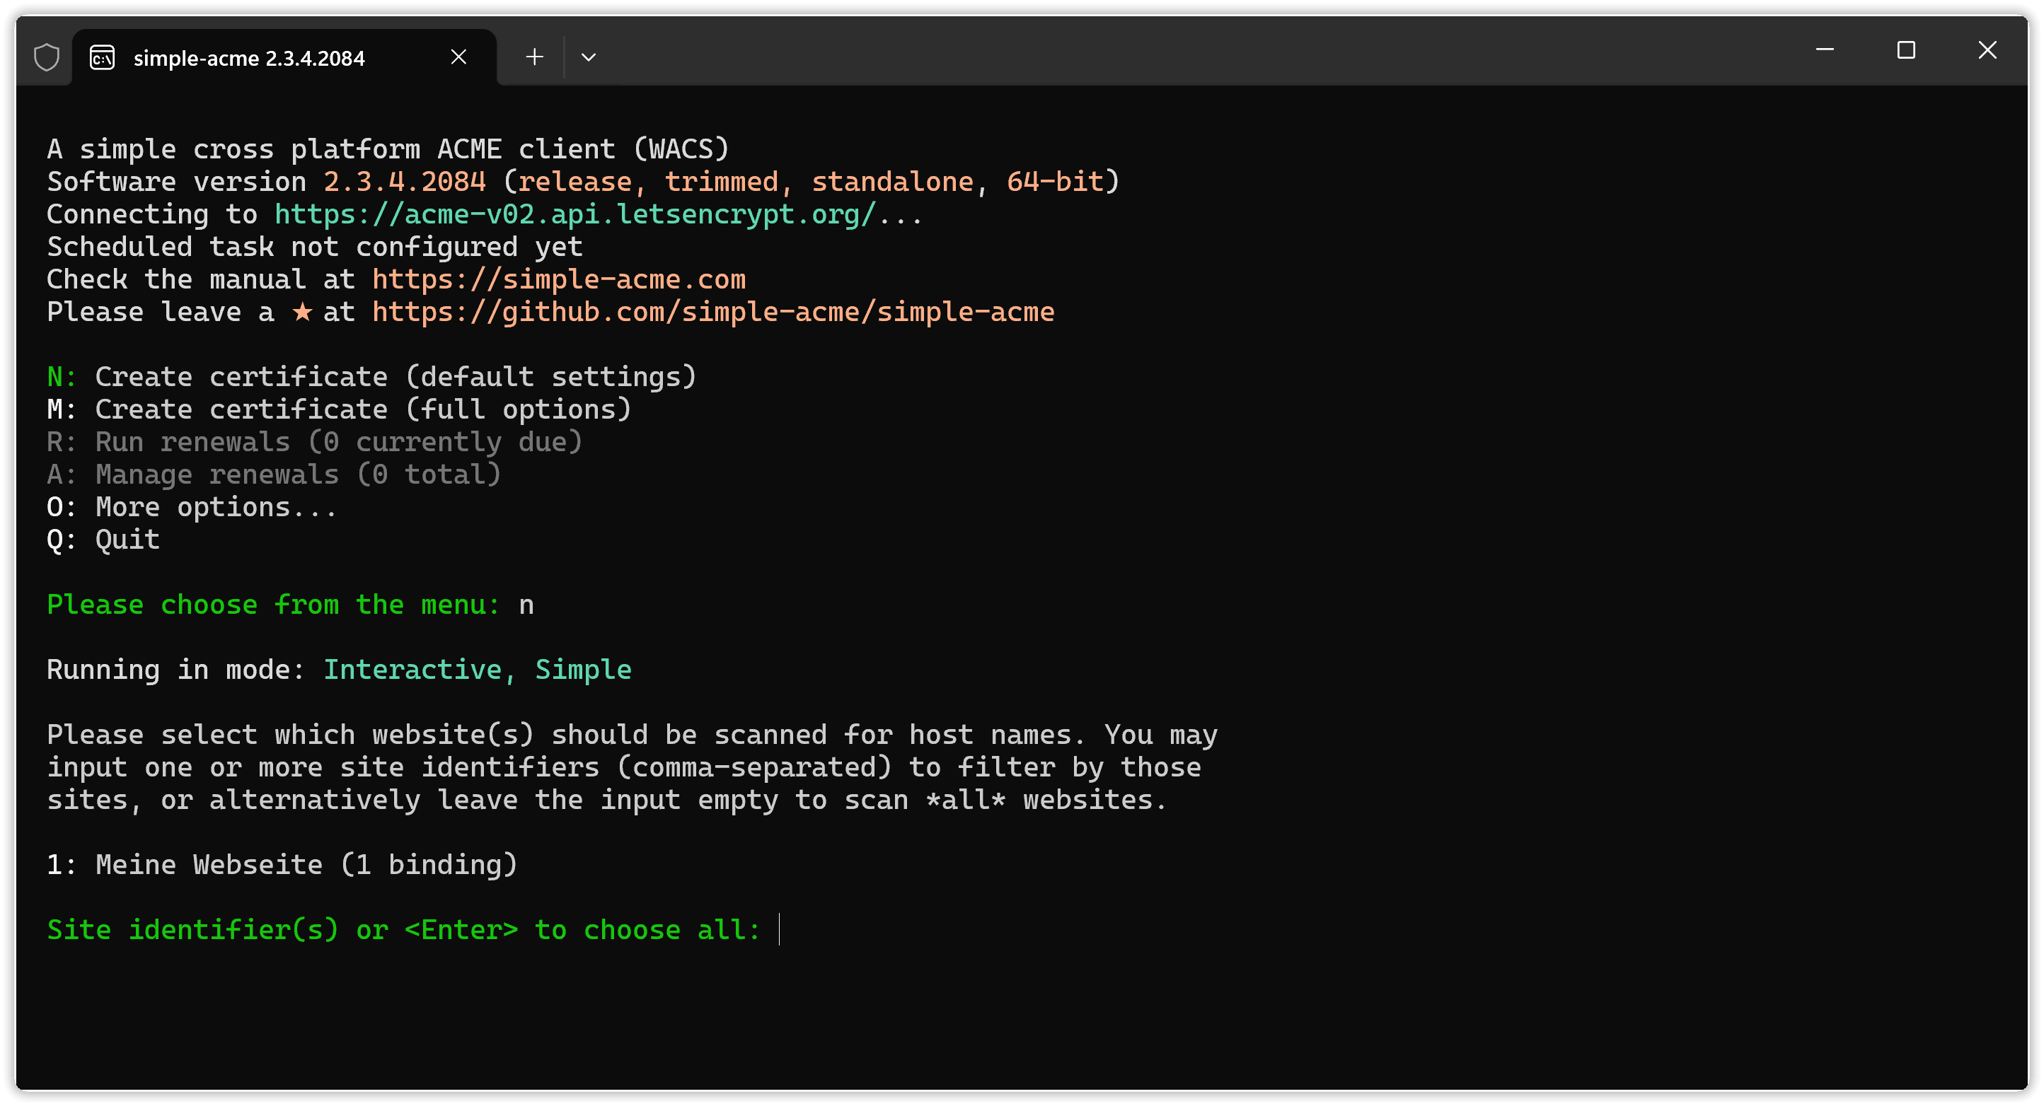Open the GitHub simple-acme repository link
This screenshot has width=2044, height=1106.
(712, 312)
